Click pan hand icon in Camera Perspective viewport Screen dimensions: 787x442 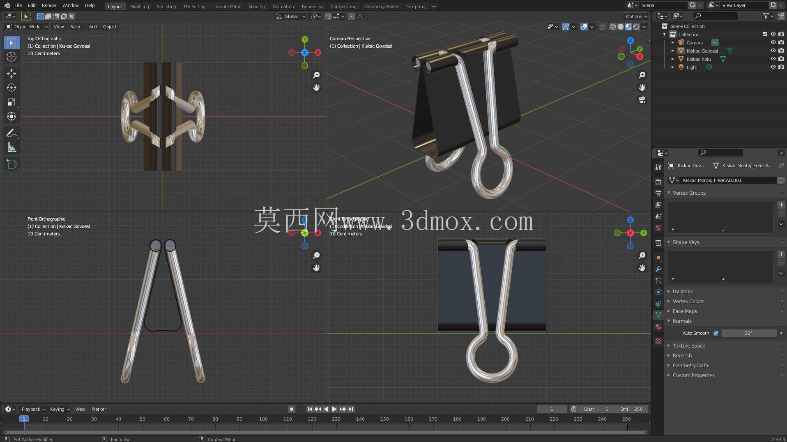coord(642,87)
